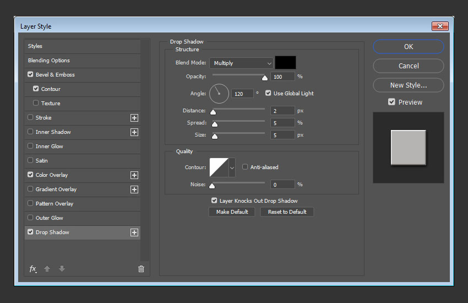
Task: Uncheck the Bevel & Emboss checkbox
Action: point(30,74)
